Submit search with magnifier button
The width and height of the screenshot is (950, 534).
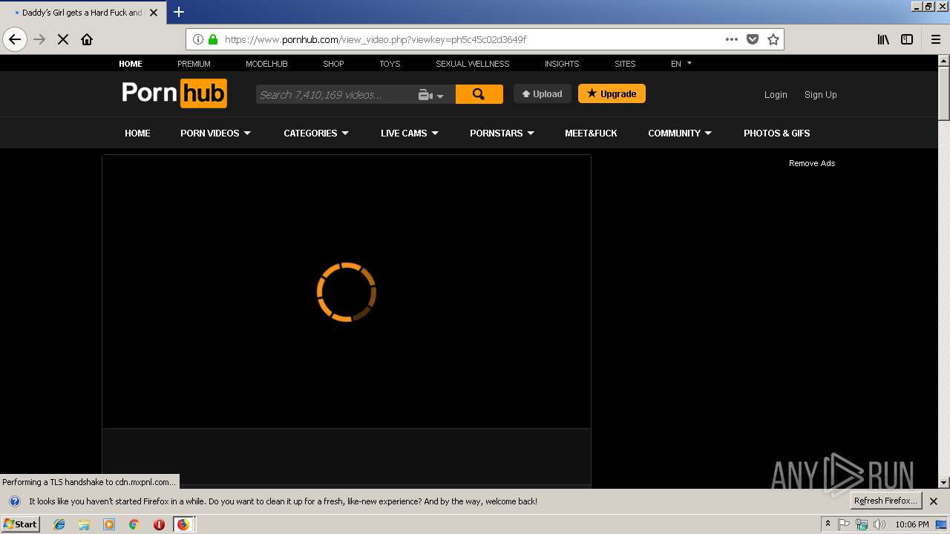tap(479, 94)
